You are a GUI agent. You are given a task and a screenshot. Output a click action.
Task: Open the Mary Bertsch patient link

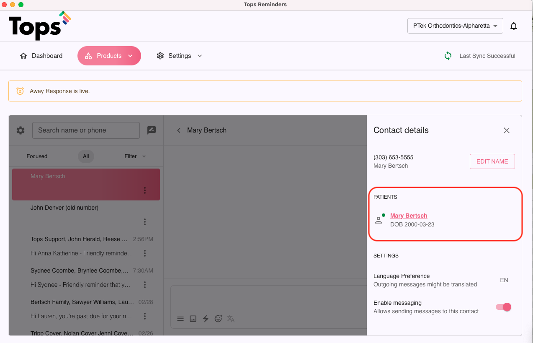[x=409, y=216]
